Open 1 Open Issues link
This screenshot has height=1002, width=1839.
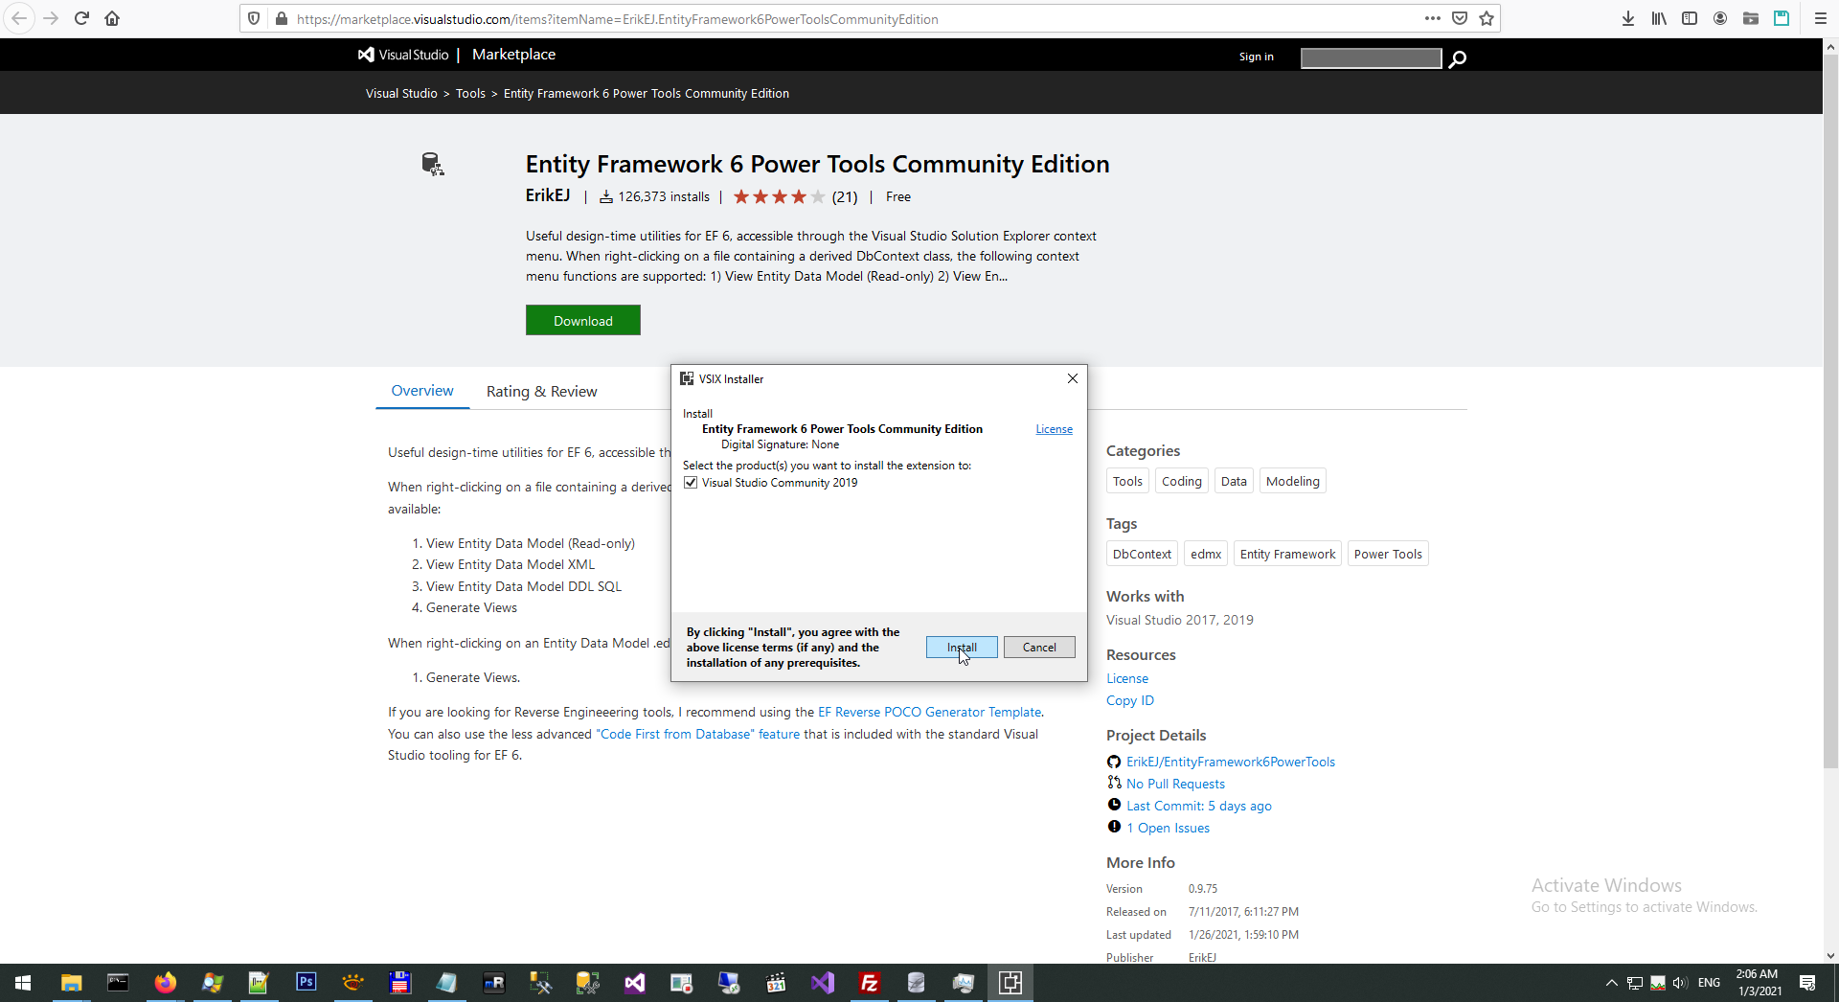click(x=1168, y=828)
